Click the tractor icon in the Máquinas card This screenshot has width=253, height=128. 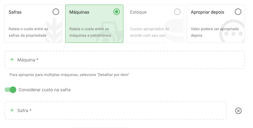pos(109,32)
